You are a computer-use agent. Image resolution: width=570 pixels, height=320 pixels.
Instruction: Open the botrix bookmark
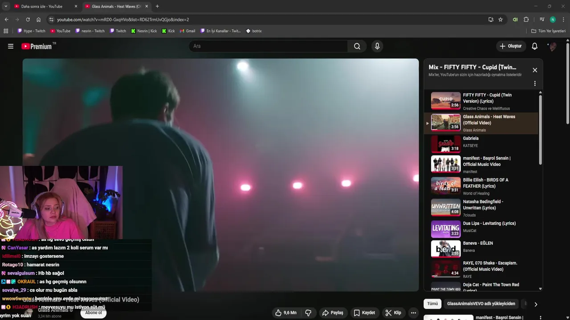pos(254,31)
